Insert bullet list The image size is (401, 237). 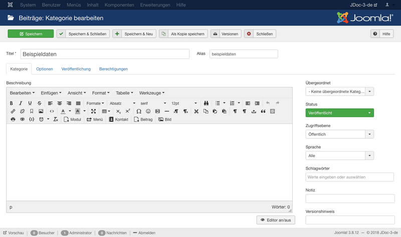(218, 103)
